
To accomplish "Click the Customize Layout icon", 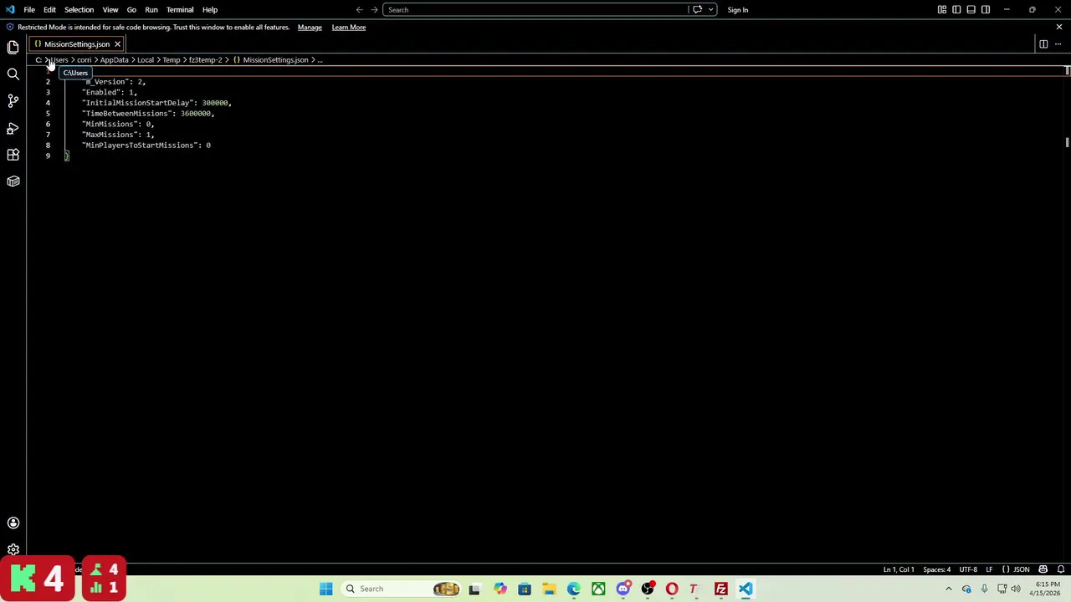I will point(942,9).
